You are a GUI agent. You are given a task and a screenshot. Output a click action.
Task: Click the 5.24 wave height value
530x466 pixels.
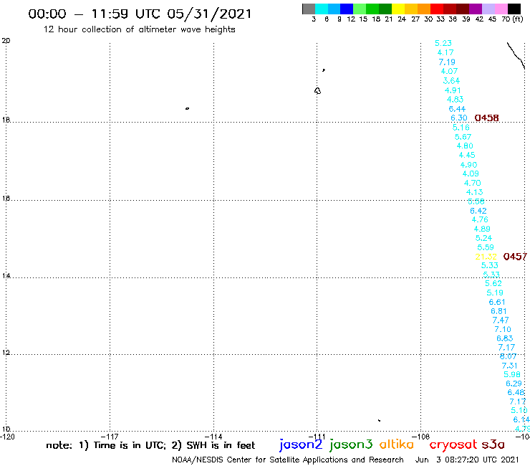click(483, 238)
